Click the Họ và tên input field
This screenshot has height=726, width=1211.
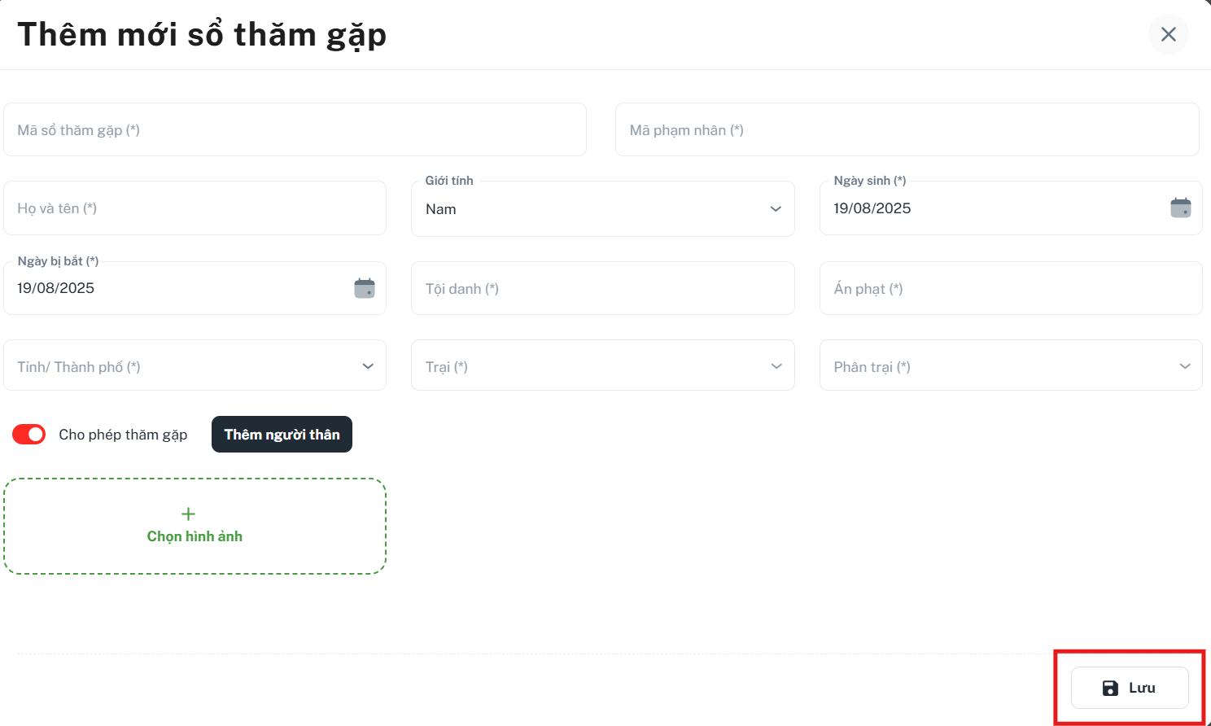coord(195,208)
